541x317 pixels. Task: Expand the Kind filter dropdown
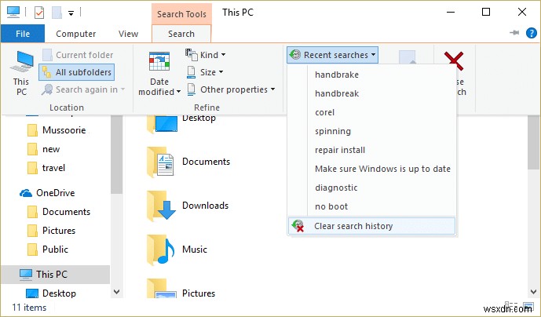206,55
